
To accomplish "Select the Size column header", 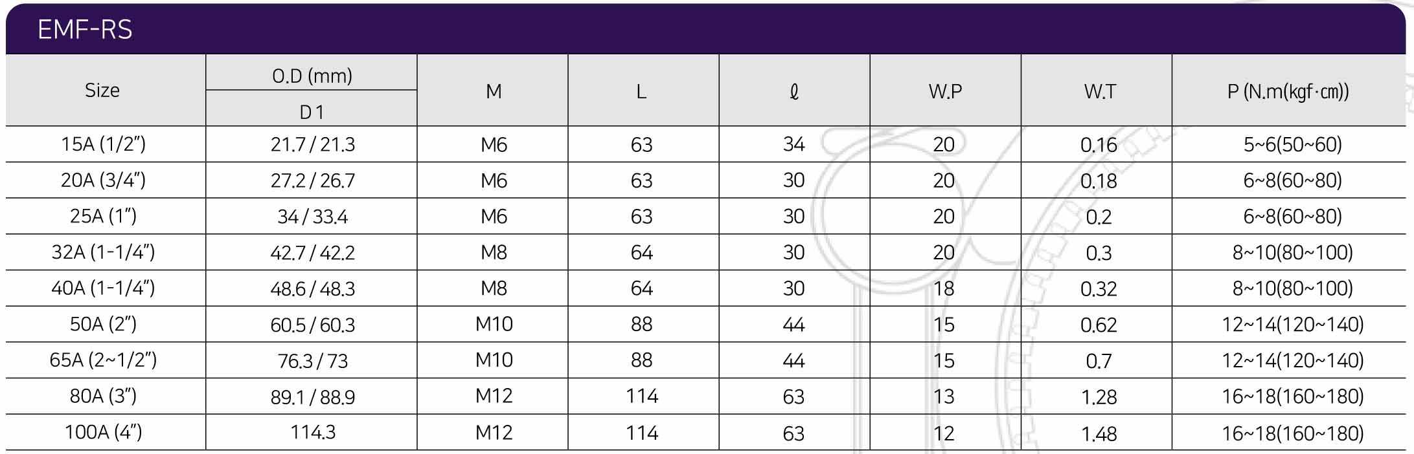I will click(x=102, y=91).
